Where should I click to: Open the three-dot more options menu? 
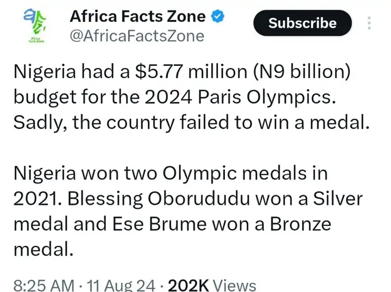click(370, 24)
